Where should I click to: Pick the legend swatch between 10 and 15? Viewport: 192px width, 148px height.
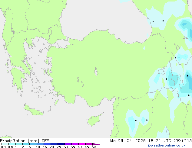(x=40, y=144)
